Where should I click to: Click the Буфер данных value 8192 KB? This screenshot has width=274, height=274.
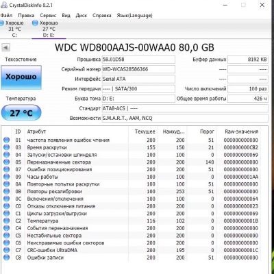click(x=248, y=60)
